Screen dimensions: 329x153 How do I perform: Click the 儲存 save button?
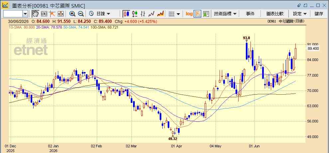(x=319, y=14)
